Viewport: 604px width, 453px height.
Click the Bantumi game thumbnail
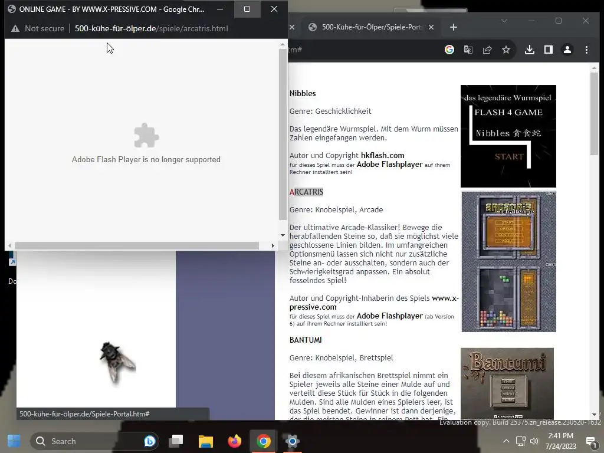pyautogui.click(x=507, y=383)
